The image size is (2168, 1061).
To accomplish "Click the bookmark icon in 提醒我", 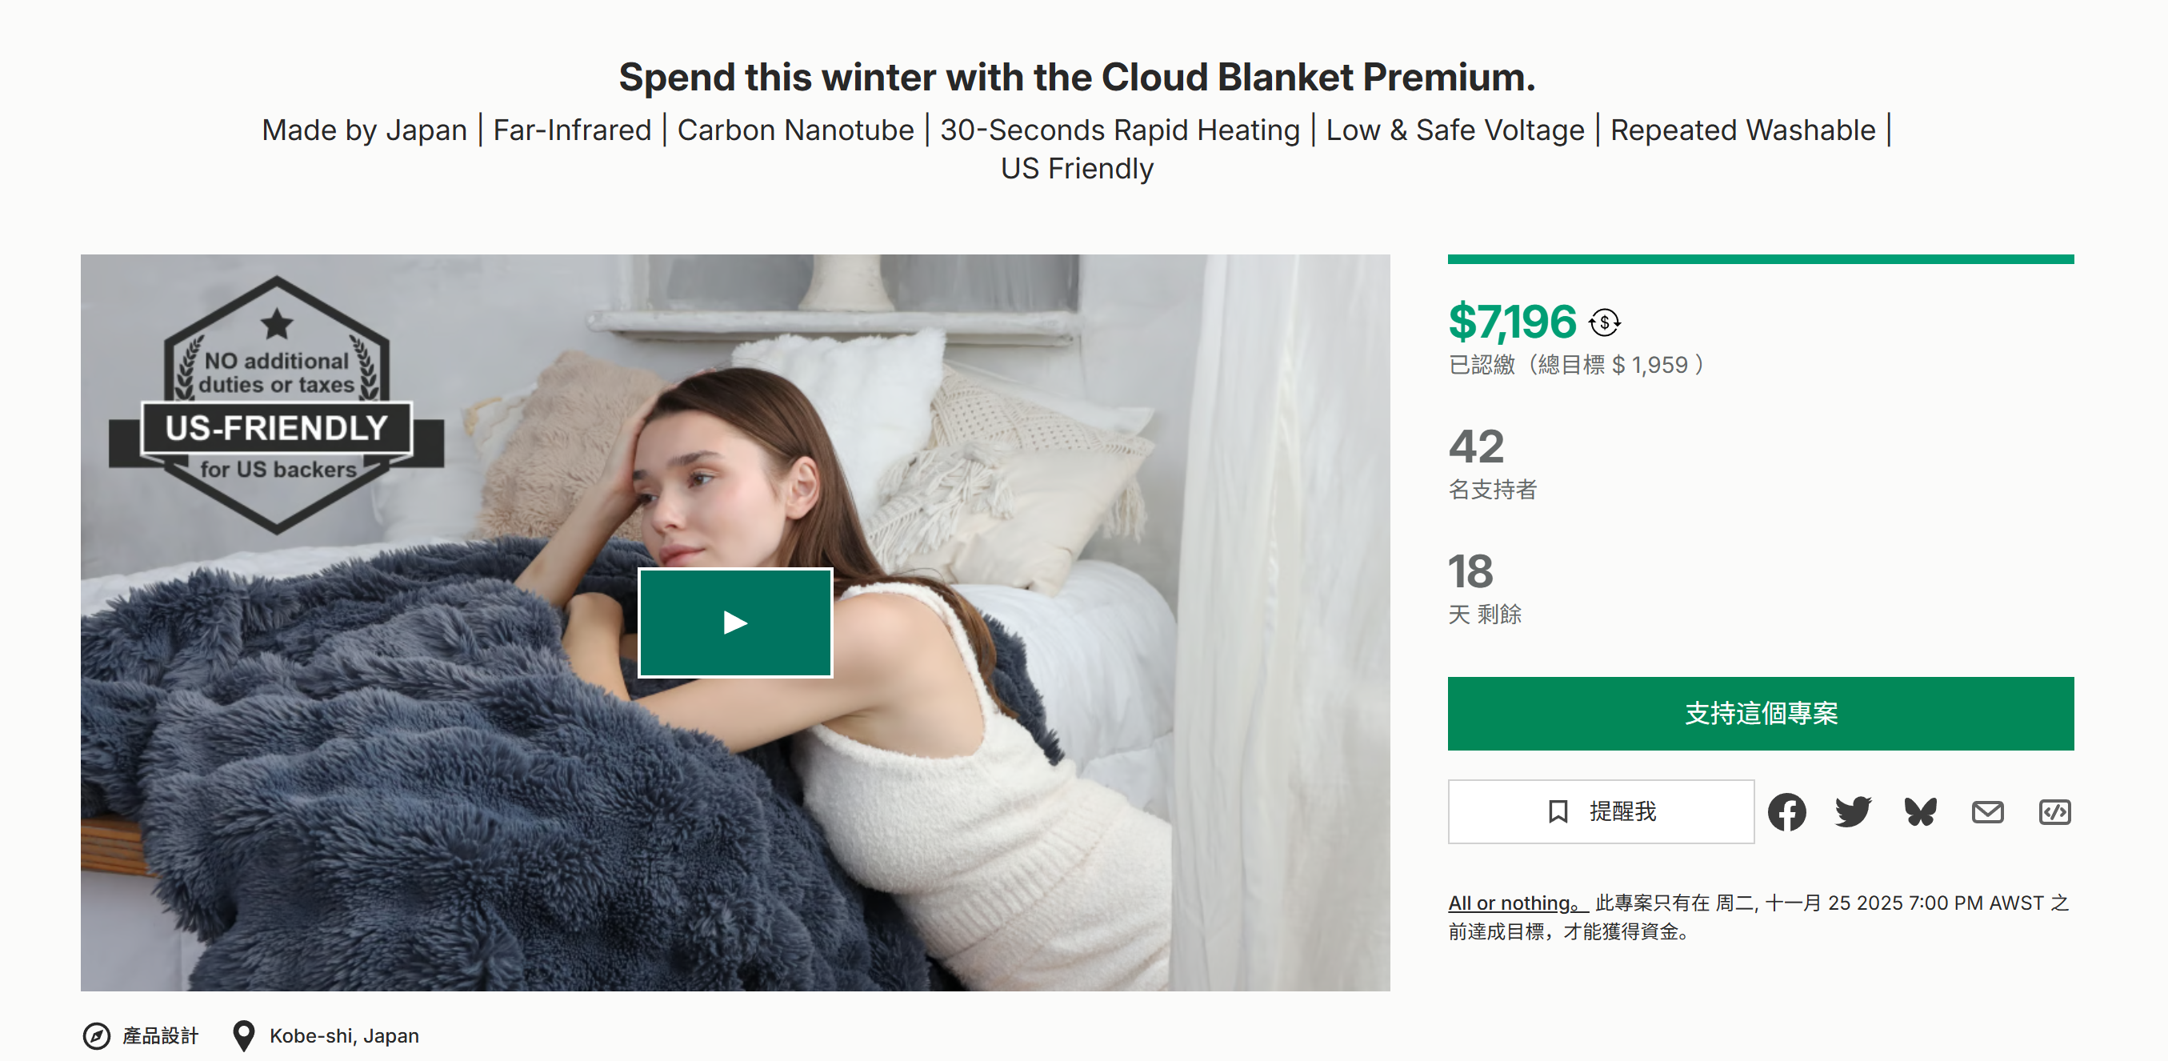I will point(1558,811).
